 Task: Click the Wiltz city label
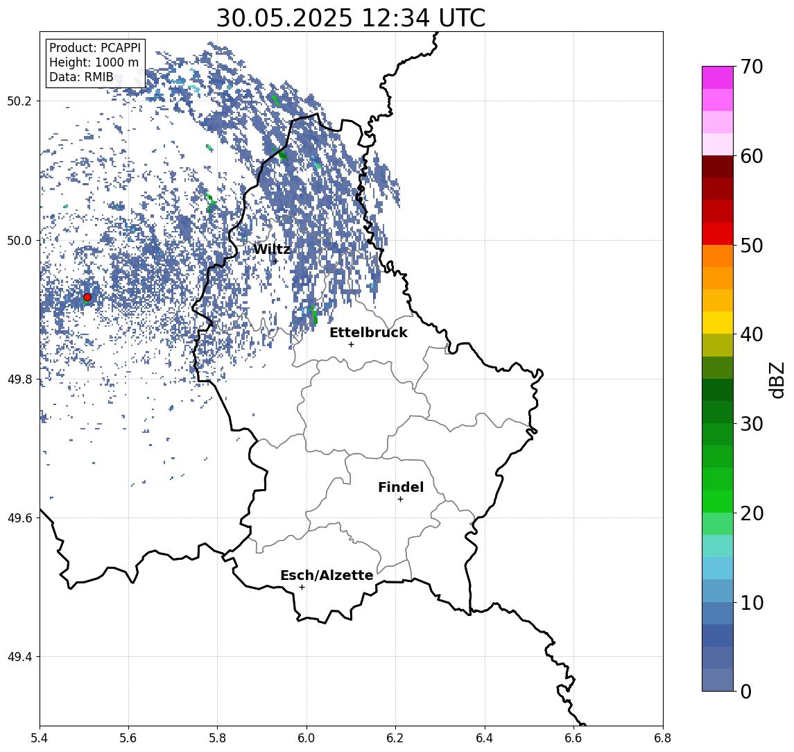click(272, 249)
